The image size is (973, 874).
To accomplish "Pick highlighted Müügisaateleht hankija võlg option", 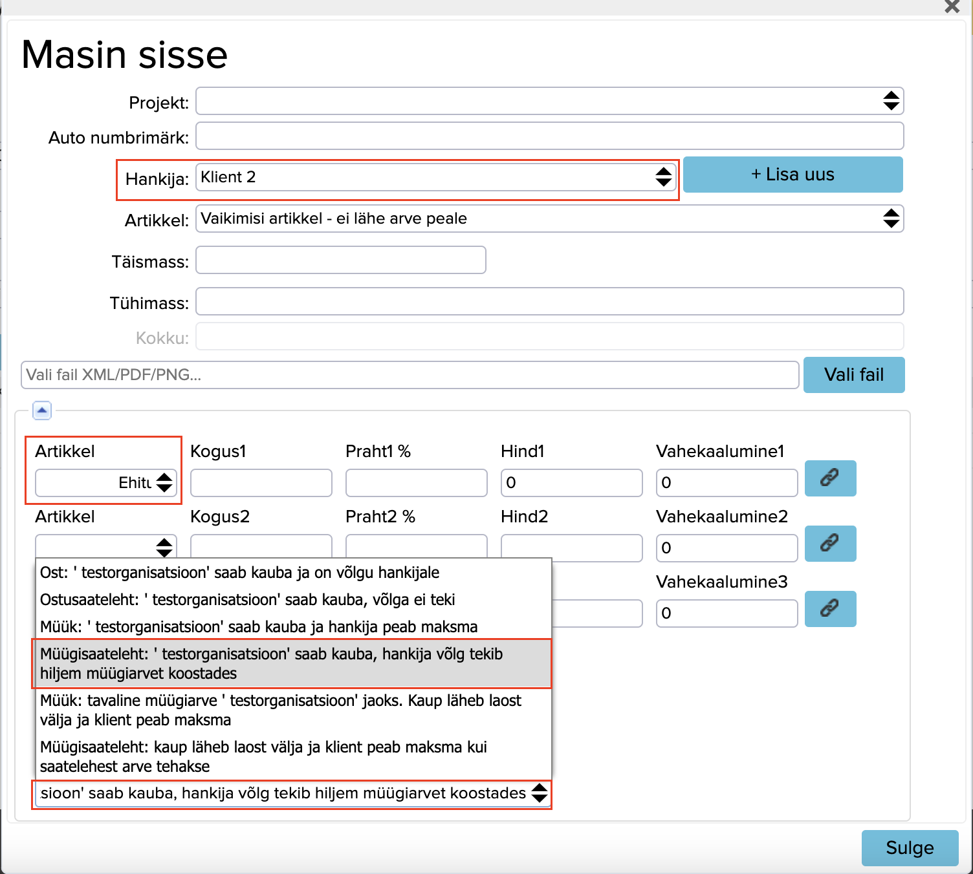I will point(291,664).
